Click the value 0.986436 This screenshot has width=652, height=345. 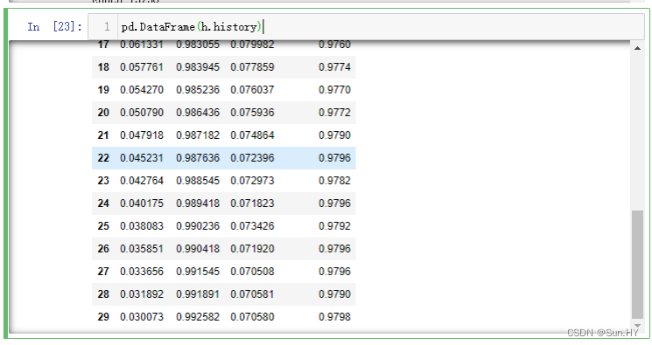pos(198,113)
